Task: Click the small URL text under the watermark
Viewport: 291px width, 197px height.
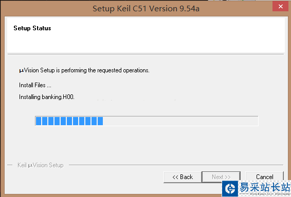Action: coord(269,194)
